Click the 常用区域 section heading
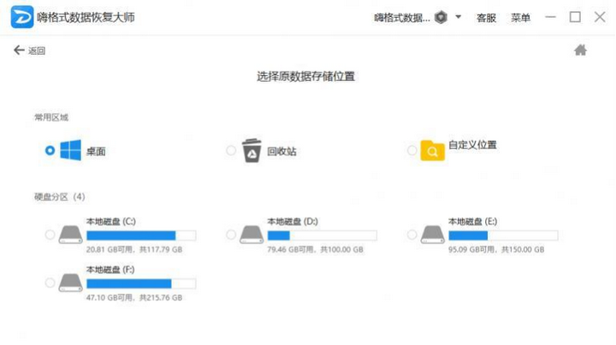Image resolution: width=616 pixels, height=345 pixels. [x=51, y=117]
